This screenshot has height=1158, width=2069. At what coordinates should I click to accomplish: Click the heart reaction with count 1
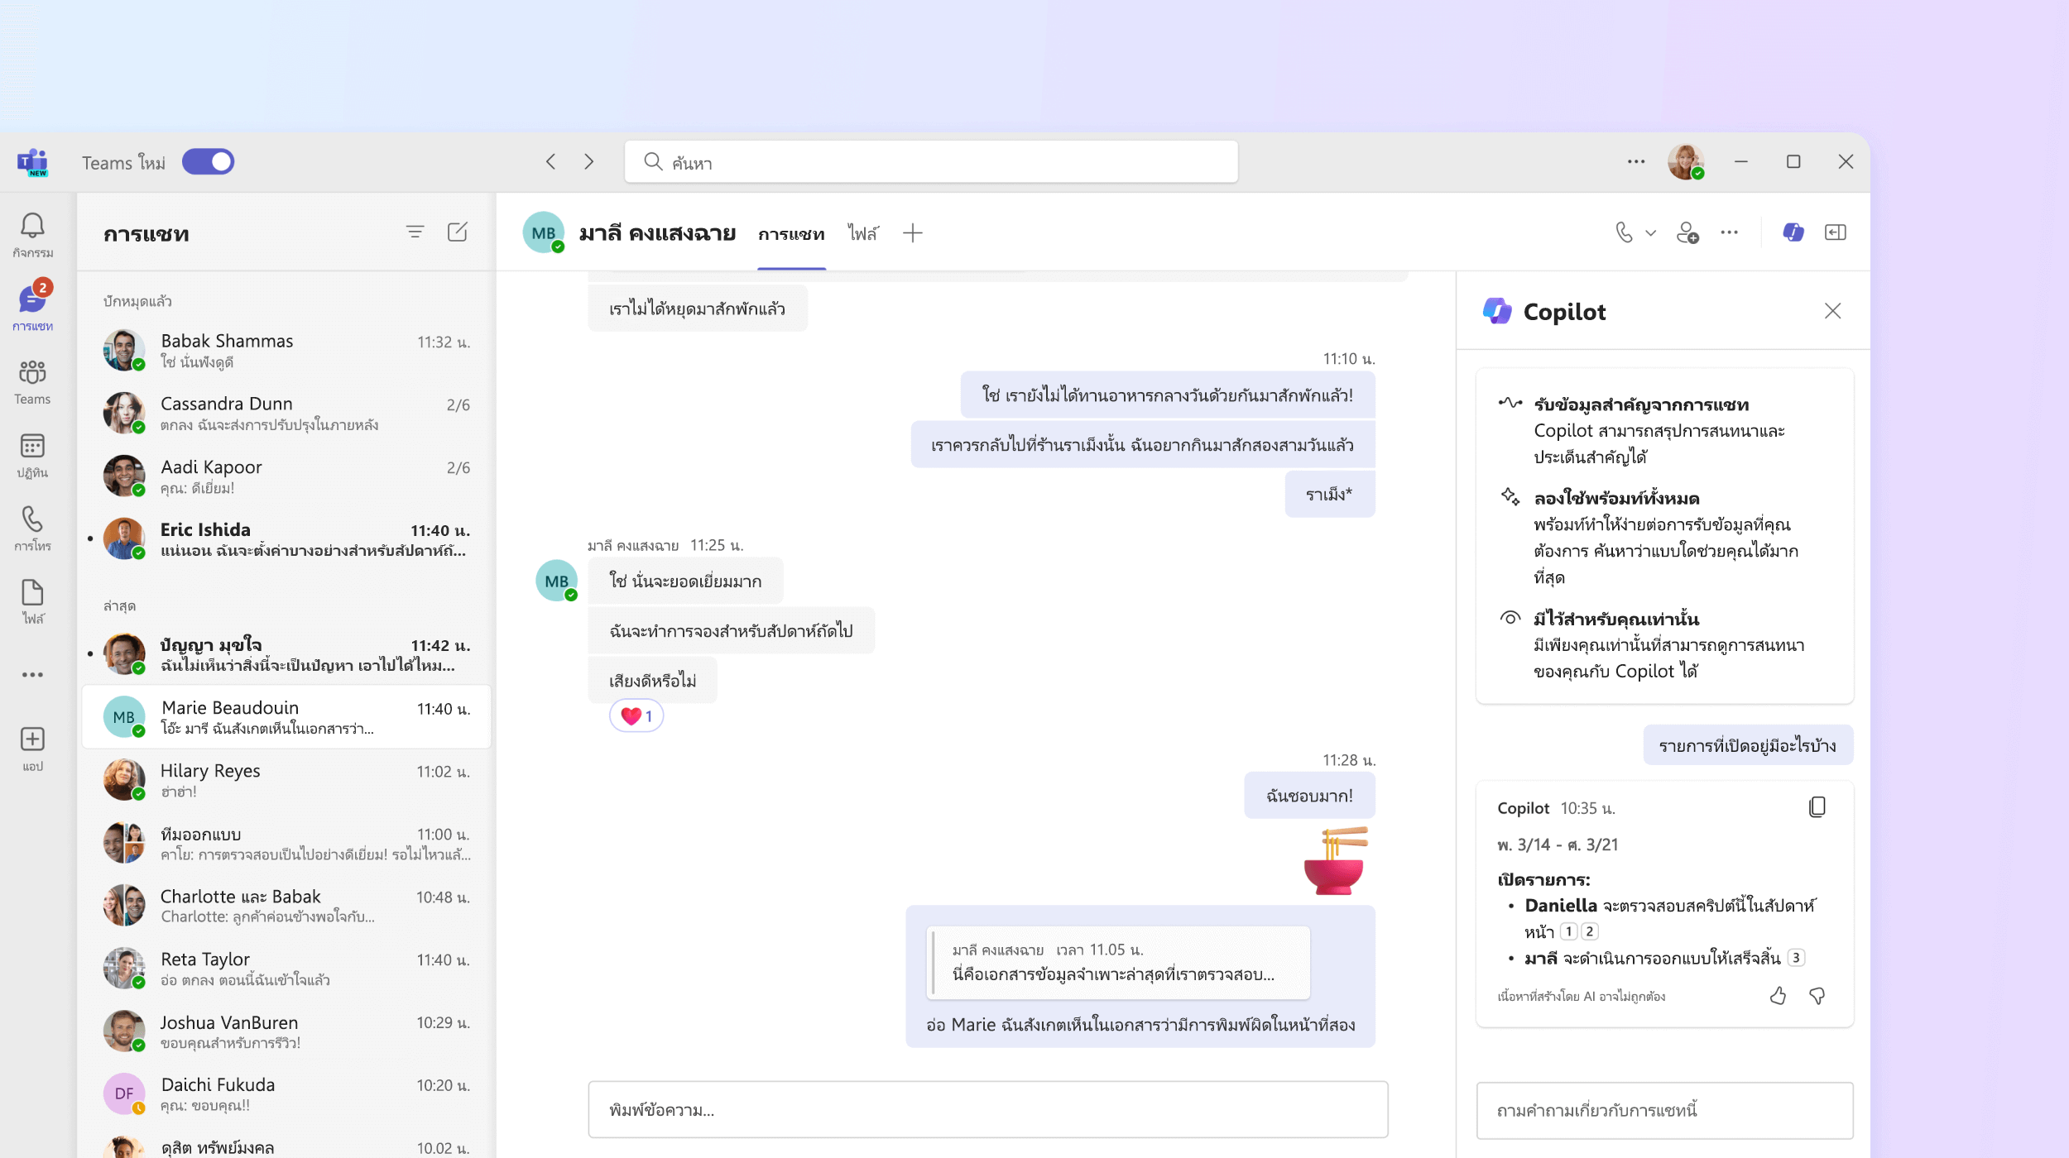(x=636, y=716)
